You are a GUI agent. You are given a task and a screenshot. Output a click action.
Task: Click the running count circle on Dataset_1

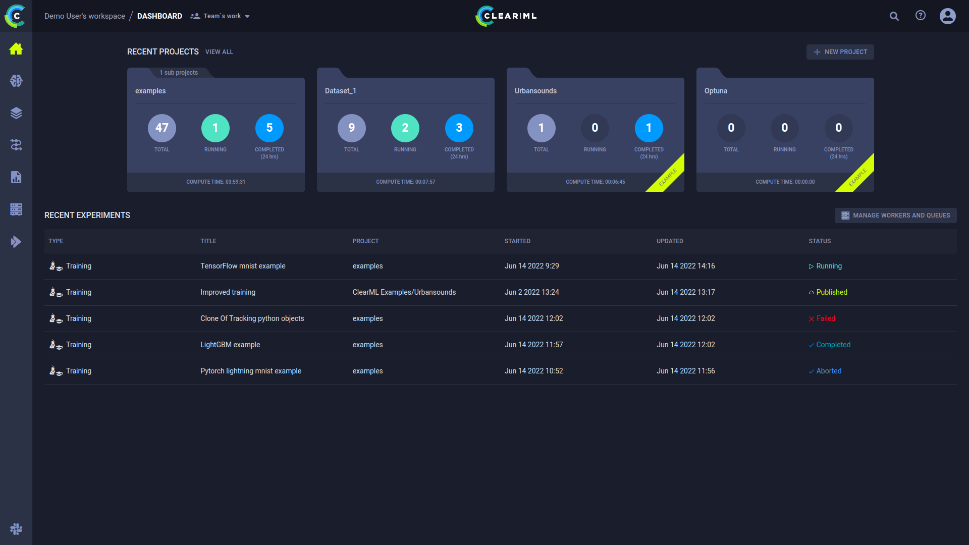[405, 128]
